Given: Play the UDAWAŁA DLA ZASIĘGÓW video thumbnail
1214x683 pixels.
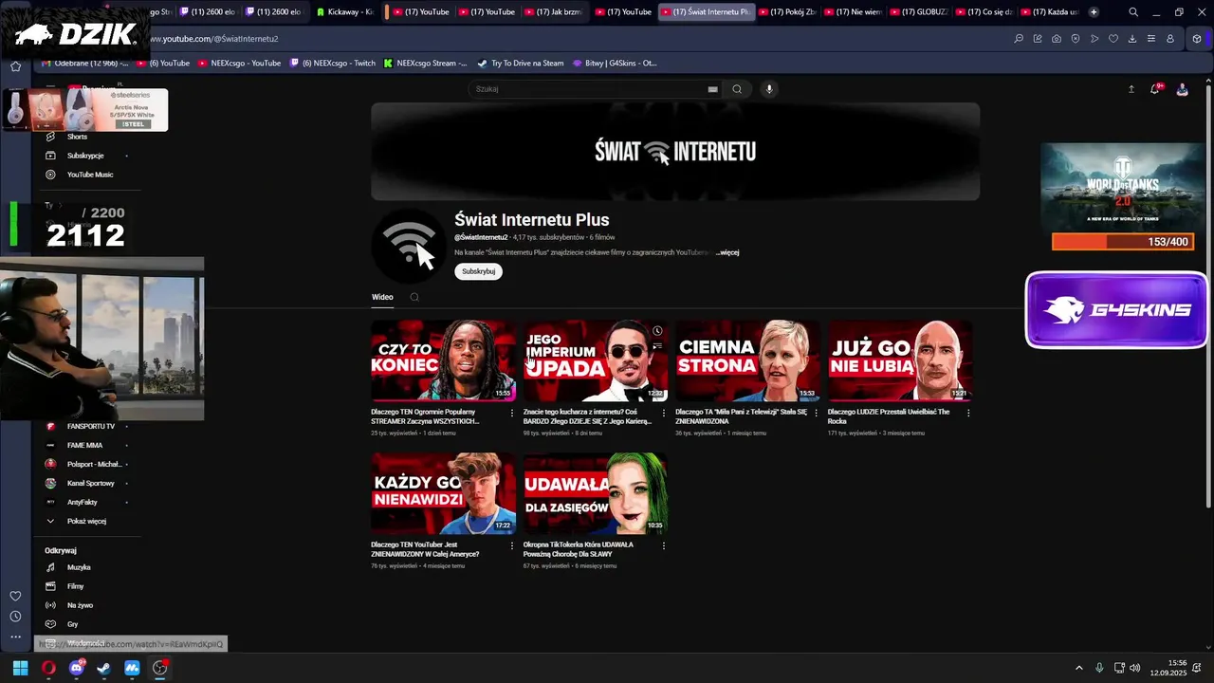Looking at the screenshot, I should [x=596, y=493].
